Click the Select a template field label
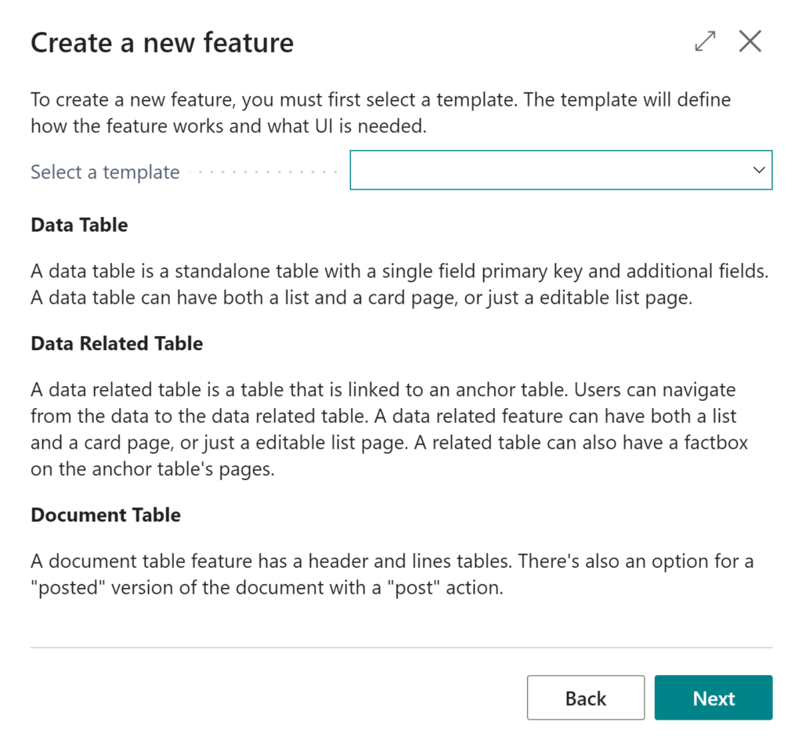The height and width of the screenshot is (751, 802). [105, 172]
